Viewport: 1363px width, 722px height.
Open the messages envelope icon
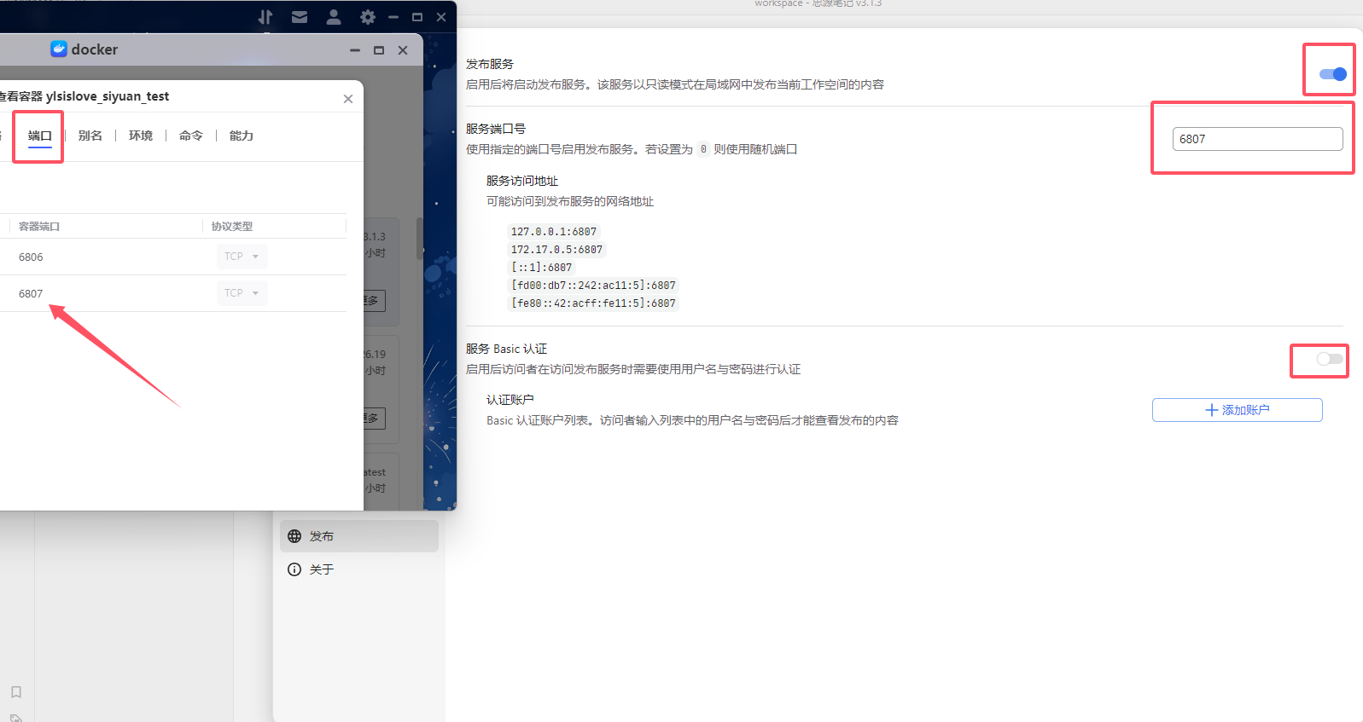point(300,17)
